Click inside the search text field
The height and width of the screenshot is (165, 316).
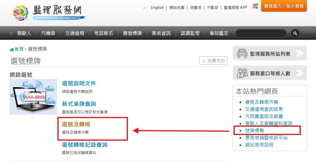(261, 33)
